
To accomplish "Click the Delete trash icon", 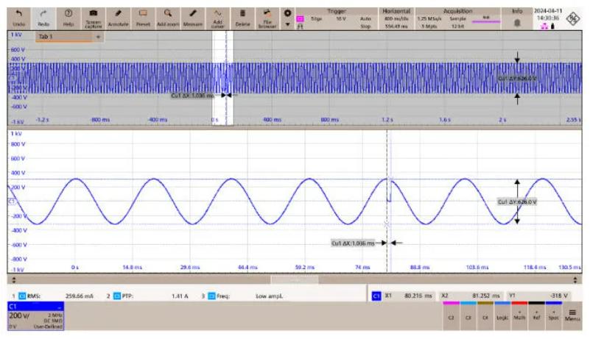I will pyautogui.click(x=242, y=18).
